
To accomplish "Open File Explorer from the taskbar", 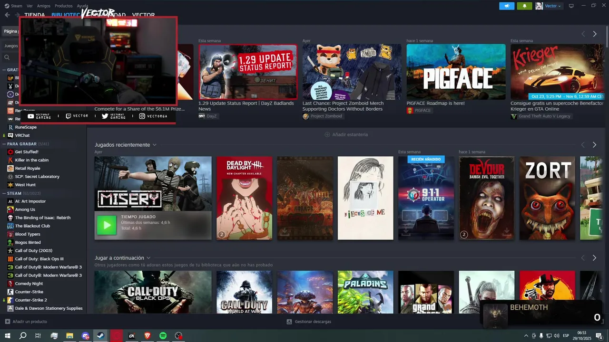I will [x=69, y=336].
